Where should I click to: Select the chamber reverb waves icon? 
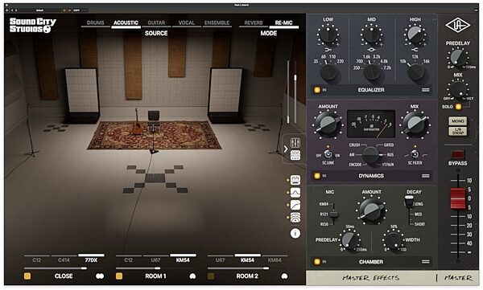(x=295, y=218)
